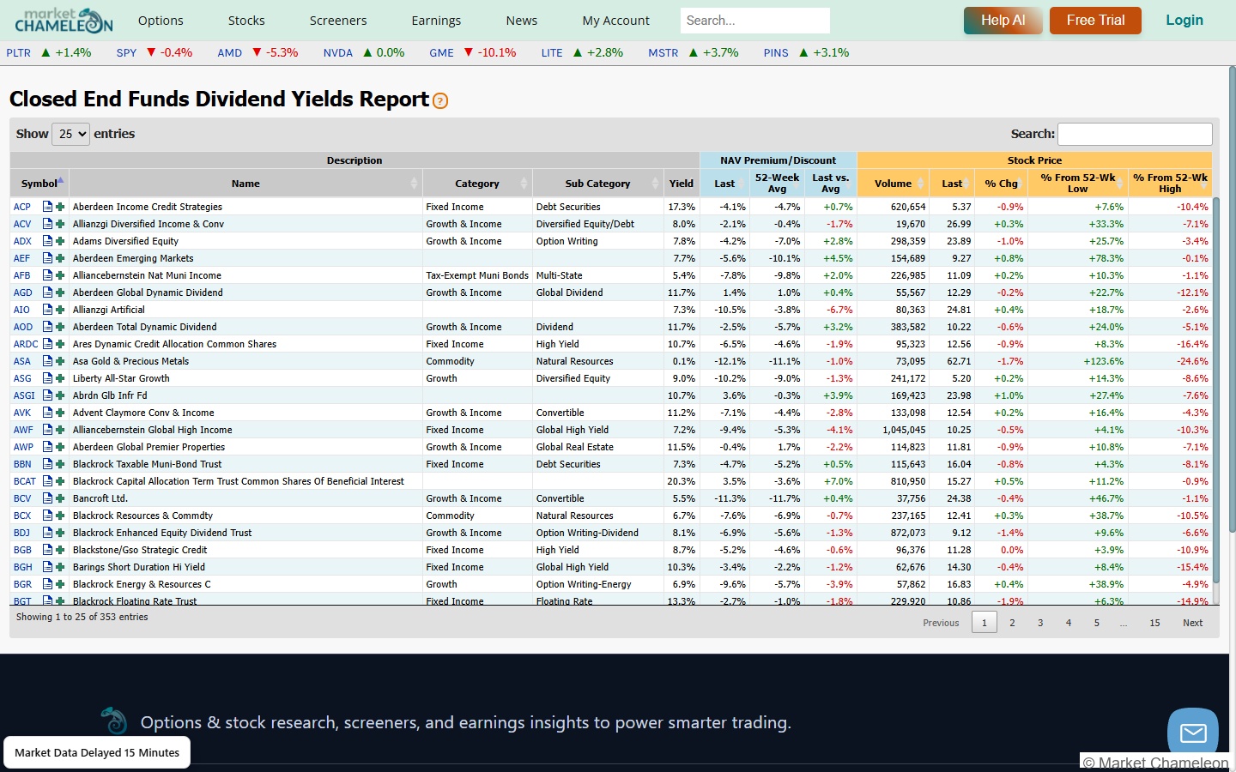This screenshot has height=772, width=1236.
Task: Go to page 2 of results
Action: click(x=1012, y=623)
